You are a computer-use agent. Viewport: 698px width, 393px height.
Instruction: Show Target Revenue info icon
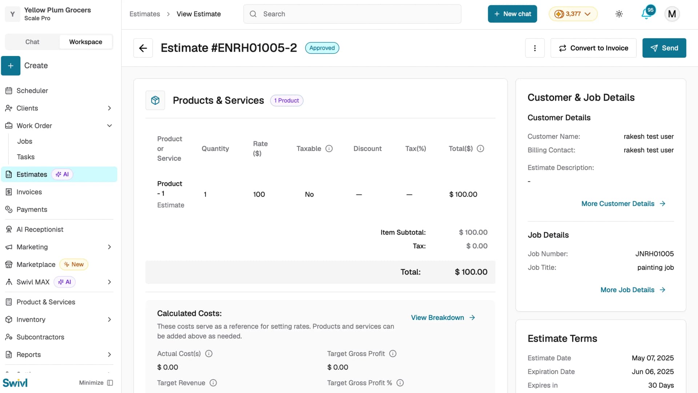pyautogui.click(x=213, y=383)
